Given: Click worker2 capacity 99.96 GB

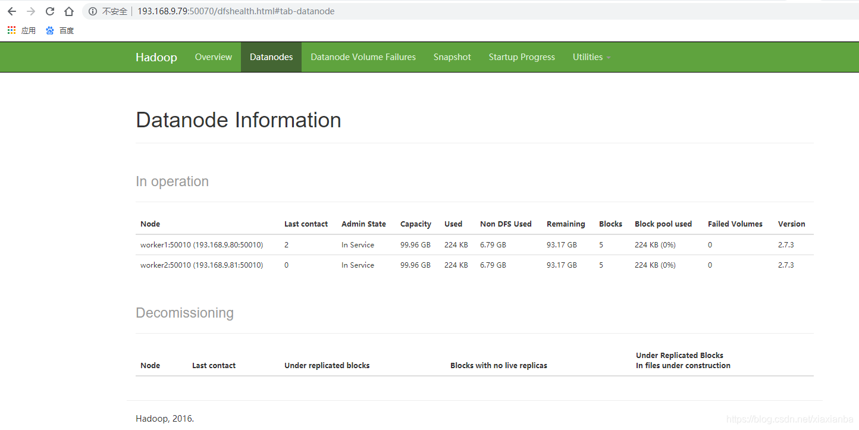Looking at the screenshot, I should tap(415, 265).
